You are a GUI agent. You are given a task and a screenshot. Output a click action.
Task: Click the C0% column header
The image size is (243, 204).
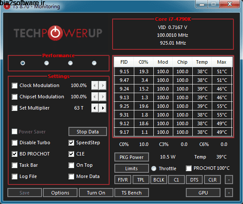(x=143, y=62)
